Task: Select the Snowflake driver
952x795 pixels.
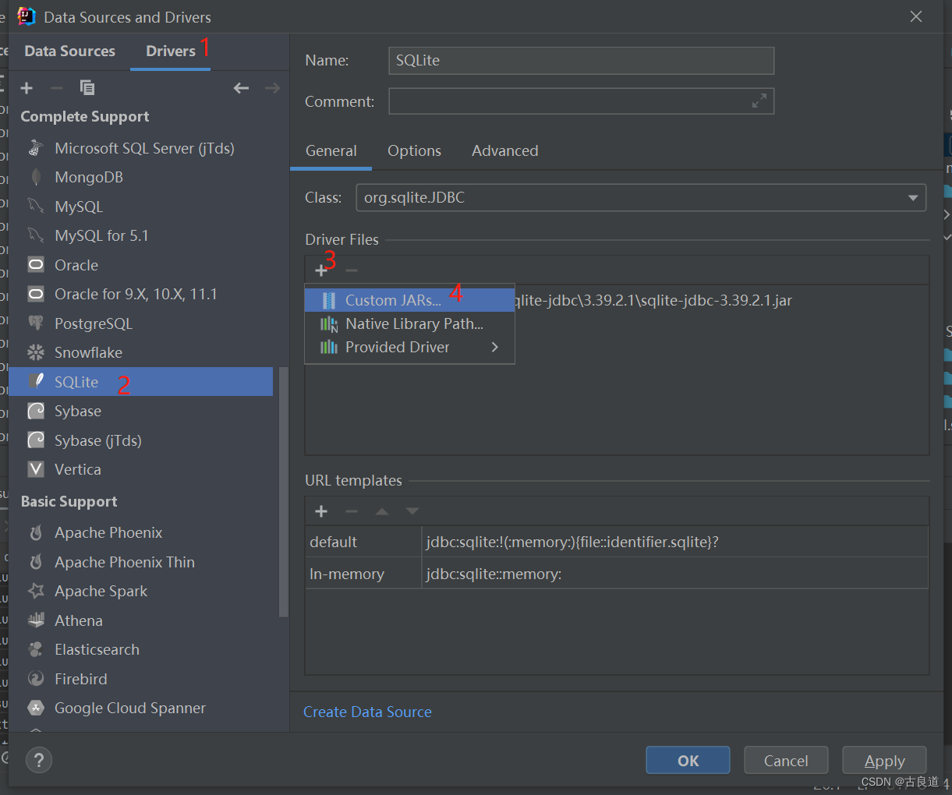Action: 141,352
